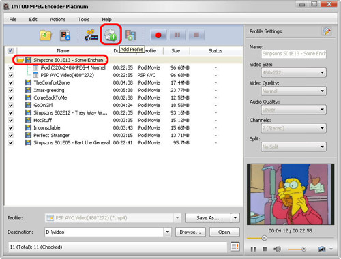Open the Split dropdown

pos(294,147)
